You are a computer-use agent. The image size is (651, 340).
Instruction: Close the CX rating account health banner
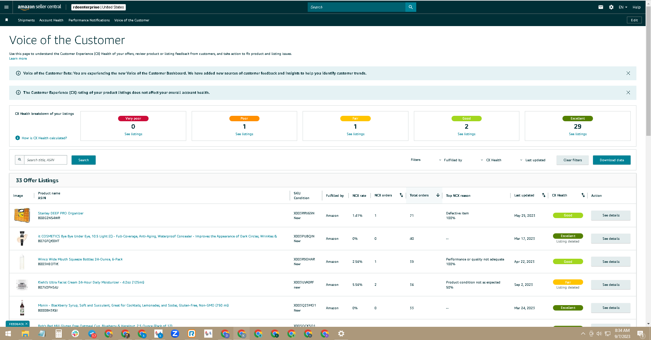[x=628, y=92]
